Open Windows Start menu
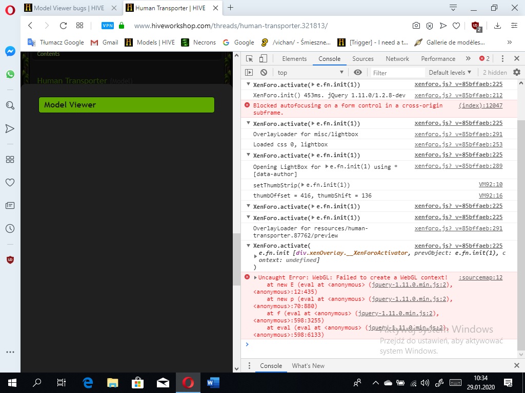 pos(12,383)
